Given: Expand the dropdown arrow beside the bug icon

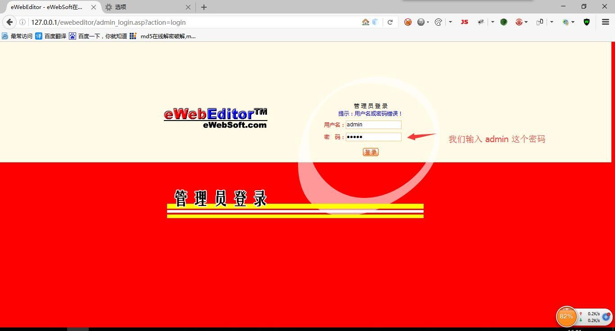Looking at the screenshot, I should [x=493, y=22].
